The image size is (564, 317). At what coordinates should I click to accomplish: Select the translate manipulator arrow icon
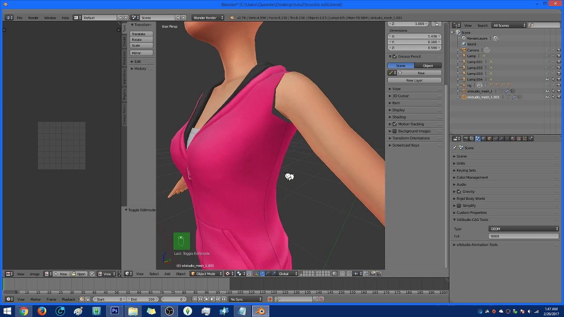point(262,274)
